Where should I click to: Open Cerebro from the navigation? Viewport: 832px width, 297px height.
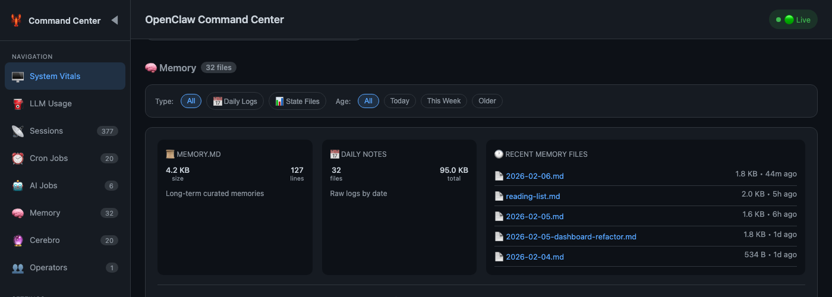point(65,240)
